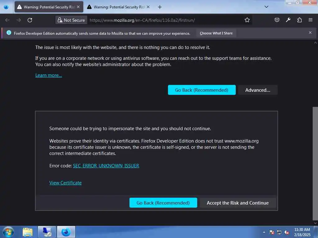The image size is (318, 238).
Task: Click the network tray icon
Action: [x=279, y=232]
